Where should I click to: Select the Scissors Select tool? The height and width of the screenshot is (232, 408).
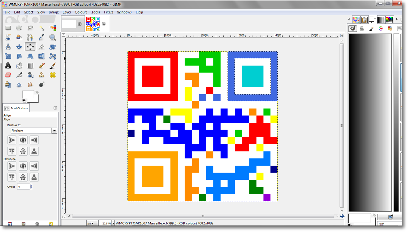tap(8, 37)
